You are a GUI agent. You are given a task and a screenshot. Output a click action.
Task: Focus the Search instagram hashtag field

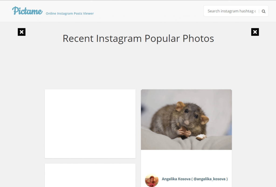tap(232, 11)
